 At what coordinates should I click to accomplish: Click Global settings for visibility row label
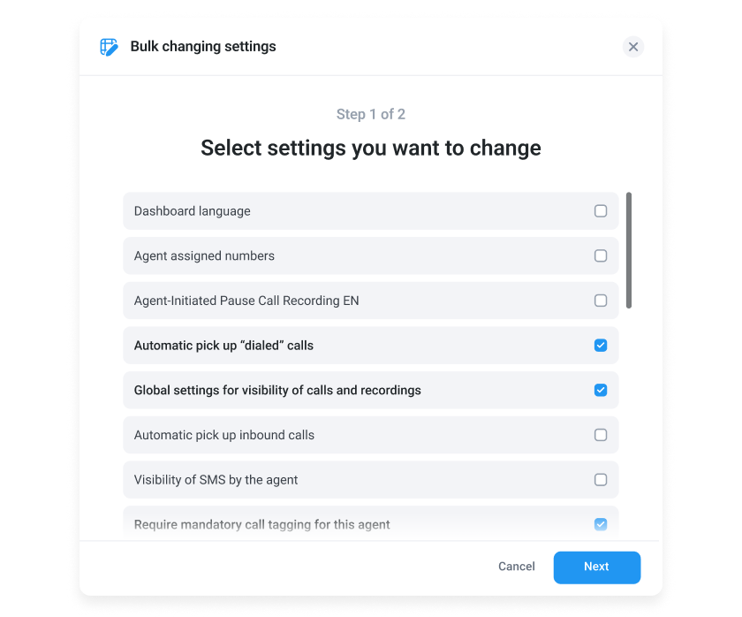click(x=277, y=390)
